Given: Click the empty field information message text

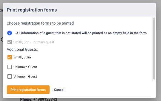Looking at the screenshot, I should (x=81, y=33).
